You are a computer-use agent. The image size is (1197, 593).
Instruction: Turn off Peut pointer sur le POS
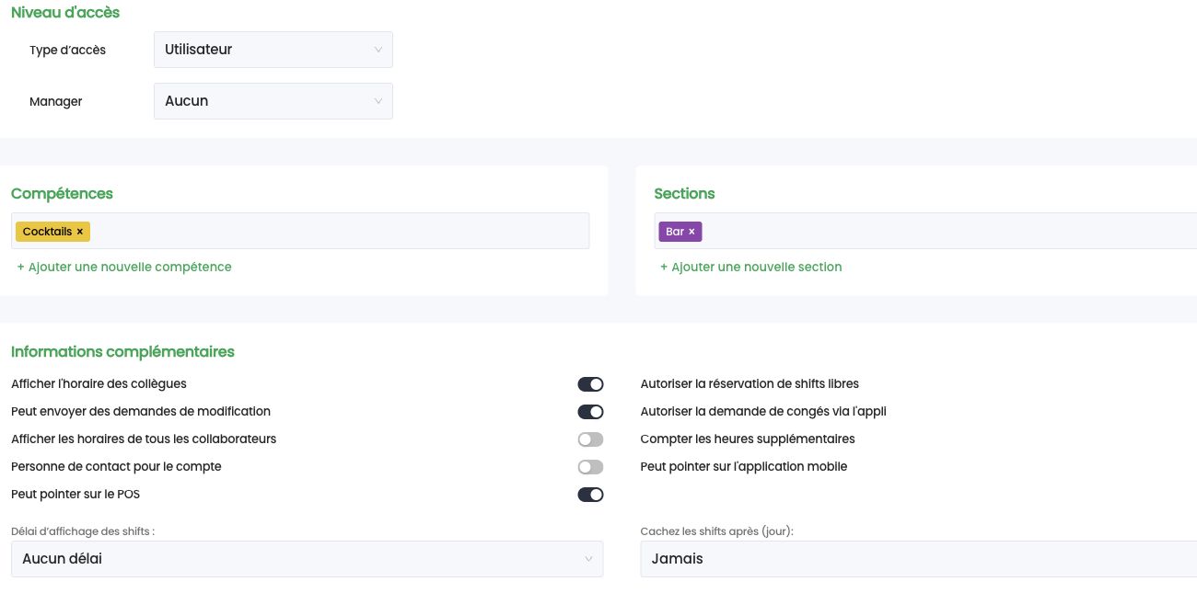590,495
